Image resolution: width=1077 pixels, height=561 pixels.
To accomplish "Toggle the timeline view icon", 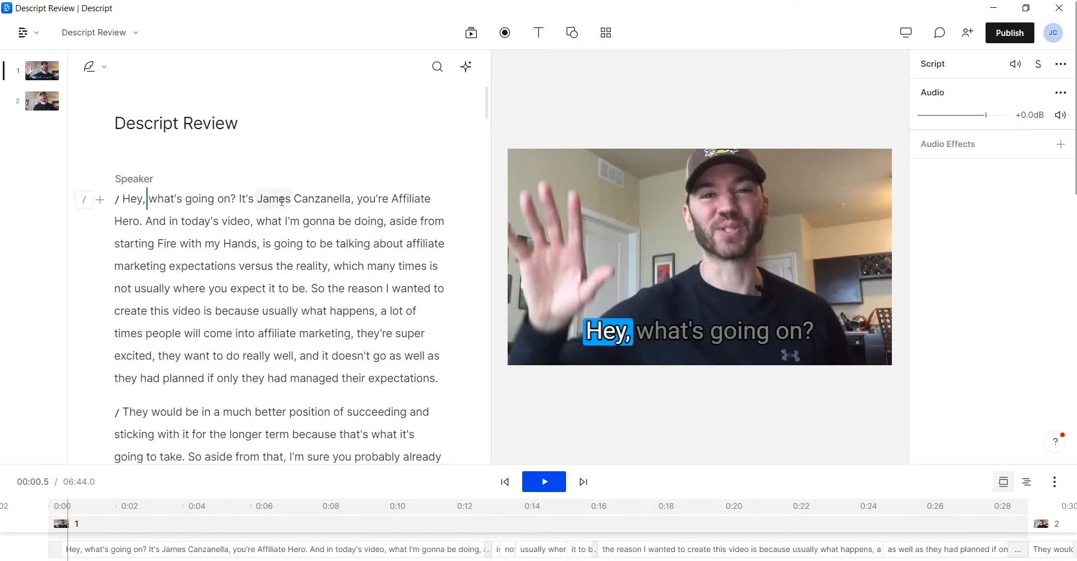I will coord(1004,482).
